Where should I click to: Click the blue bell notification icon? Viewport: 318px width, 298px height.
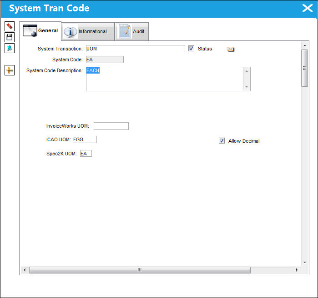10,48
